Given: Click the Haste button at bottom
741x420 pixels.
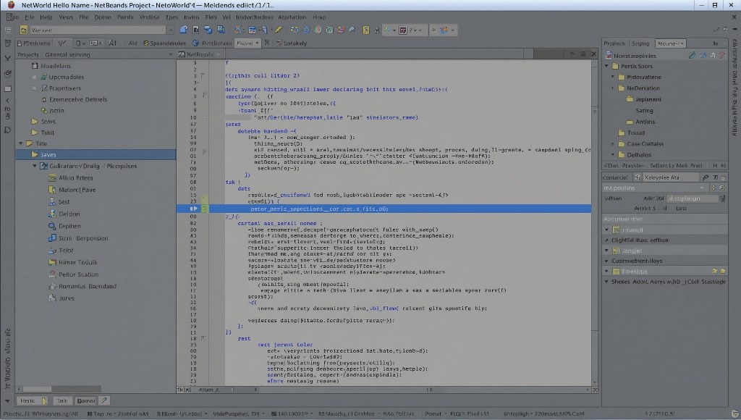Looking at the screenshot, I should point(33,400).
